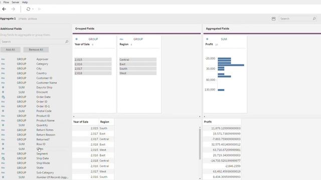This screenshot has width=321, height=180.
Task: Change SUM aggregation for Sales
Action: click(x=22, y=149)
